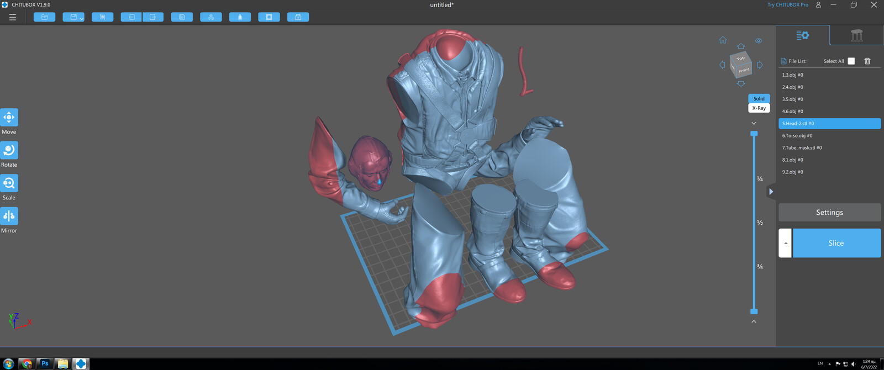This screenshot has width=884, height=370.
Task: Click the open file folder icon
Action: [x=44, y=17]
